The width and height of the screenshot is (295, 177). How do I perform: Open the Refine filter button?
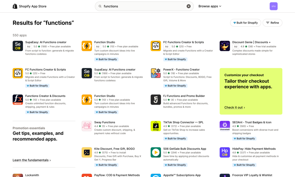point(273,23)
